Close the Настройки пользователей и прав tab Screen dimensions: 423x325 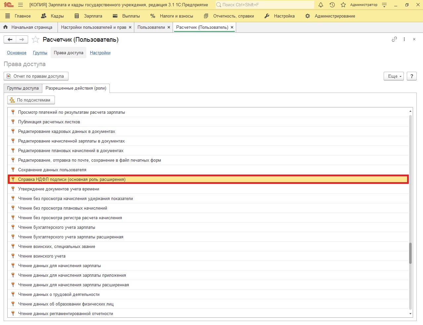[130, 27]
